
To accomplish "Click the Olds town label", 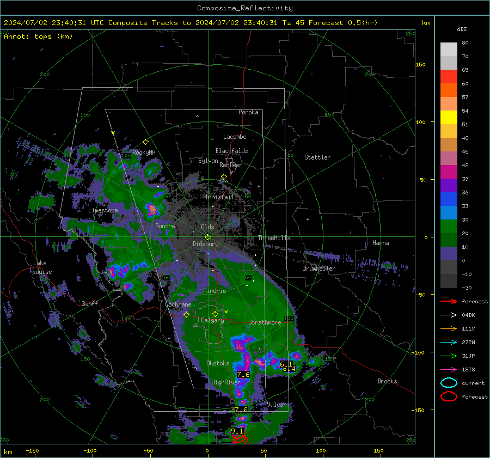I will coord(207,227).
